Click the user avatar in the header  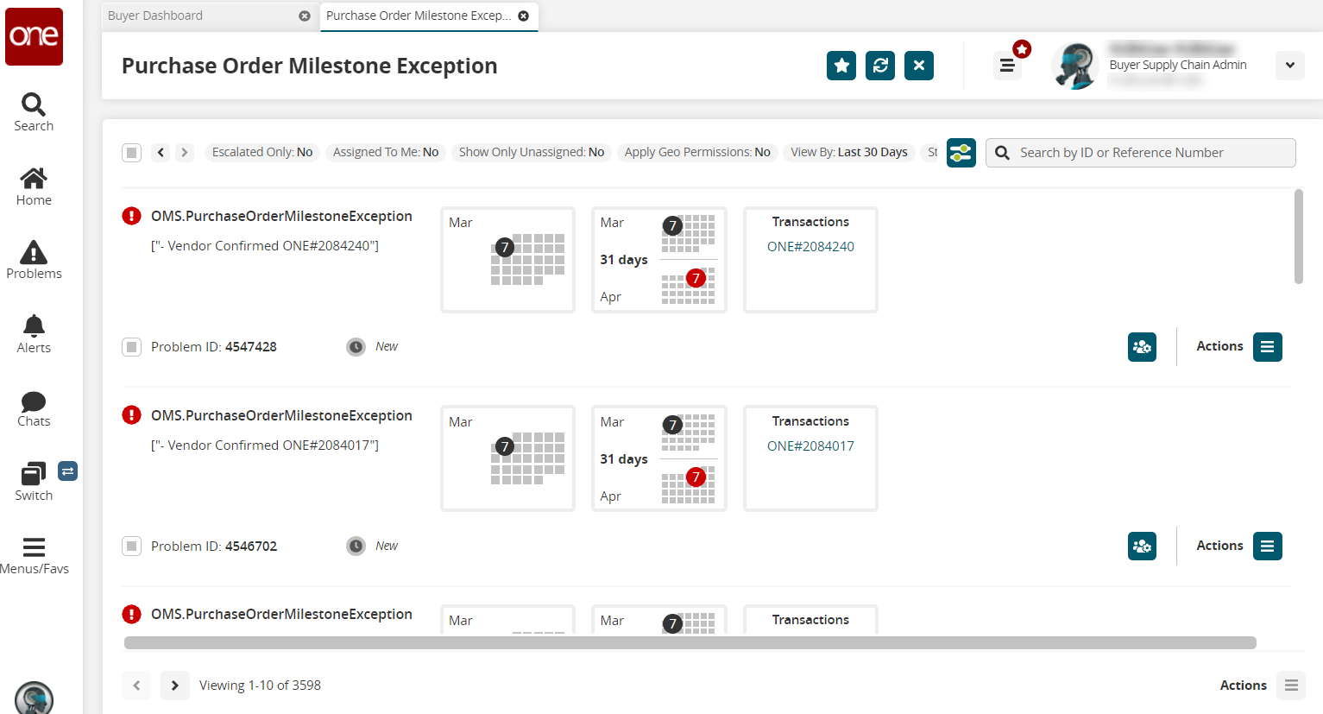1074,66
